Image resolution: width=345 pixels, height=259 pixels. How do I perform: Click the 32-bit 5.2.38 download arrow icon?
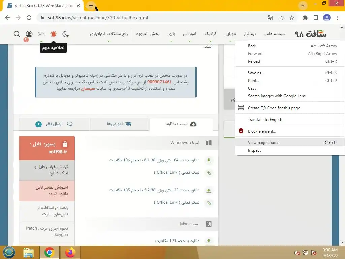click(209, 190)
